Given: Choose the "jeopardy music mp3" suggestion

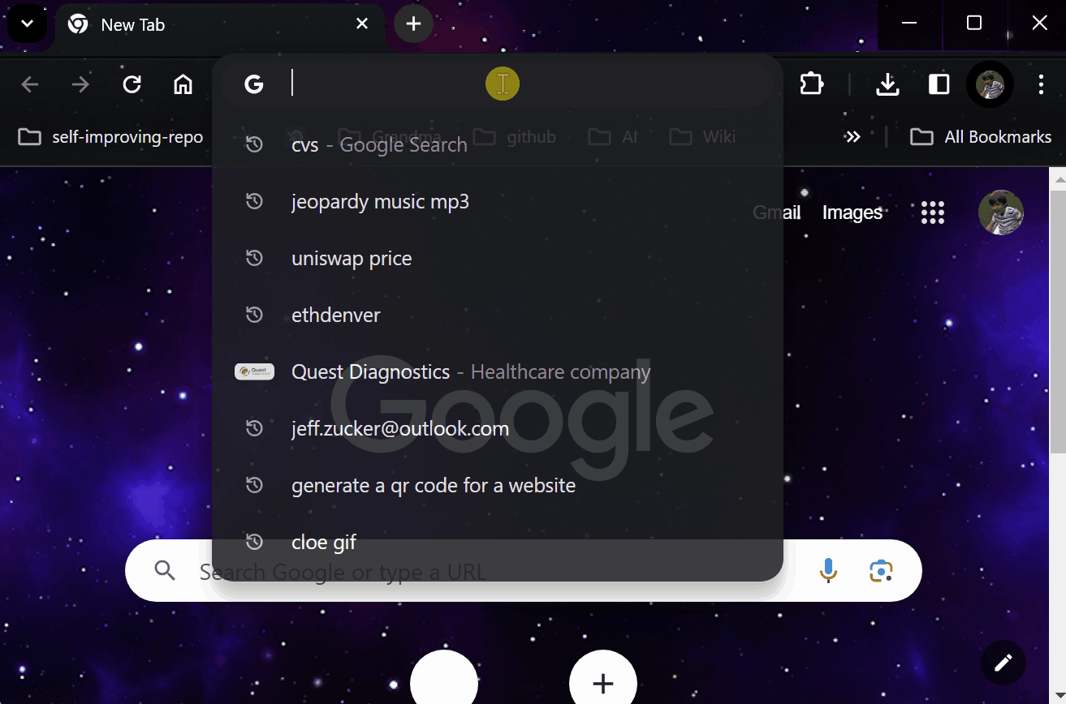Looking at the screenshot, I should coord(380,202).
